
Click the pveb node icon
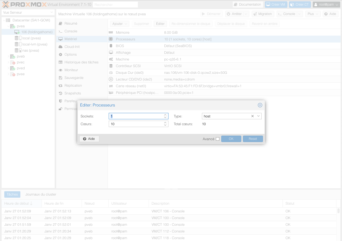coord(13,56)
